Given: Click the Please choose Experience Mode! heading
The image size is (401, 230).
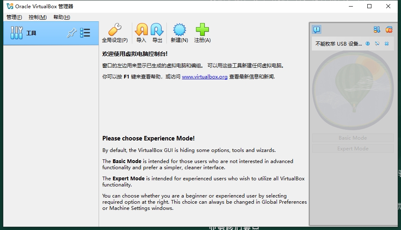Looking at the screenshot, I should [148, 138].
